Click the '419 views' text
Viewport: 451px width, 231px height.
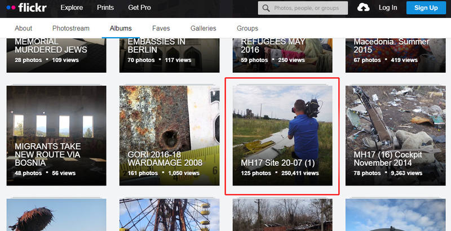[x=404, y=60]
